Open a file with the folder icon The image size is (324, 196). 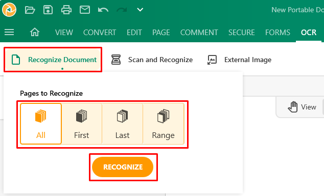[30, 10]
